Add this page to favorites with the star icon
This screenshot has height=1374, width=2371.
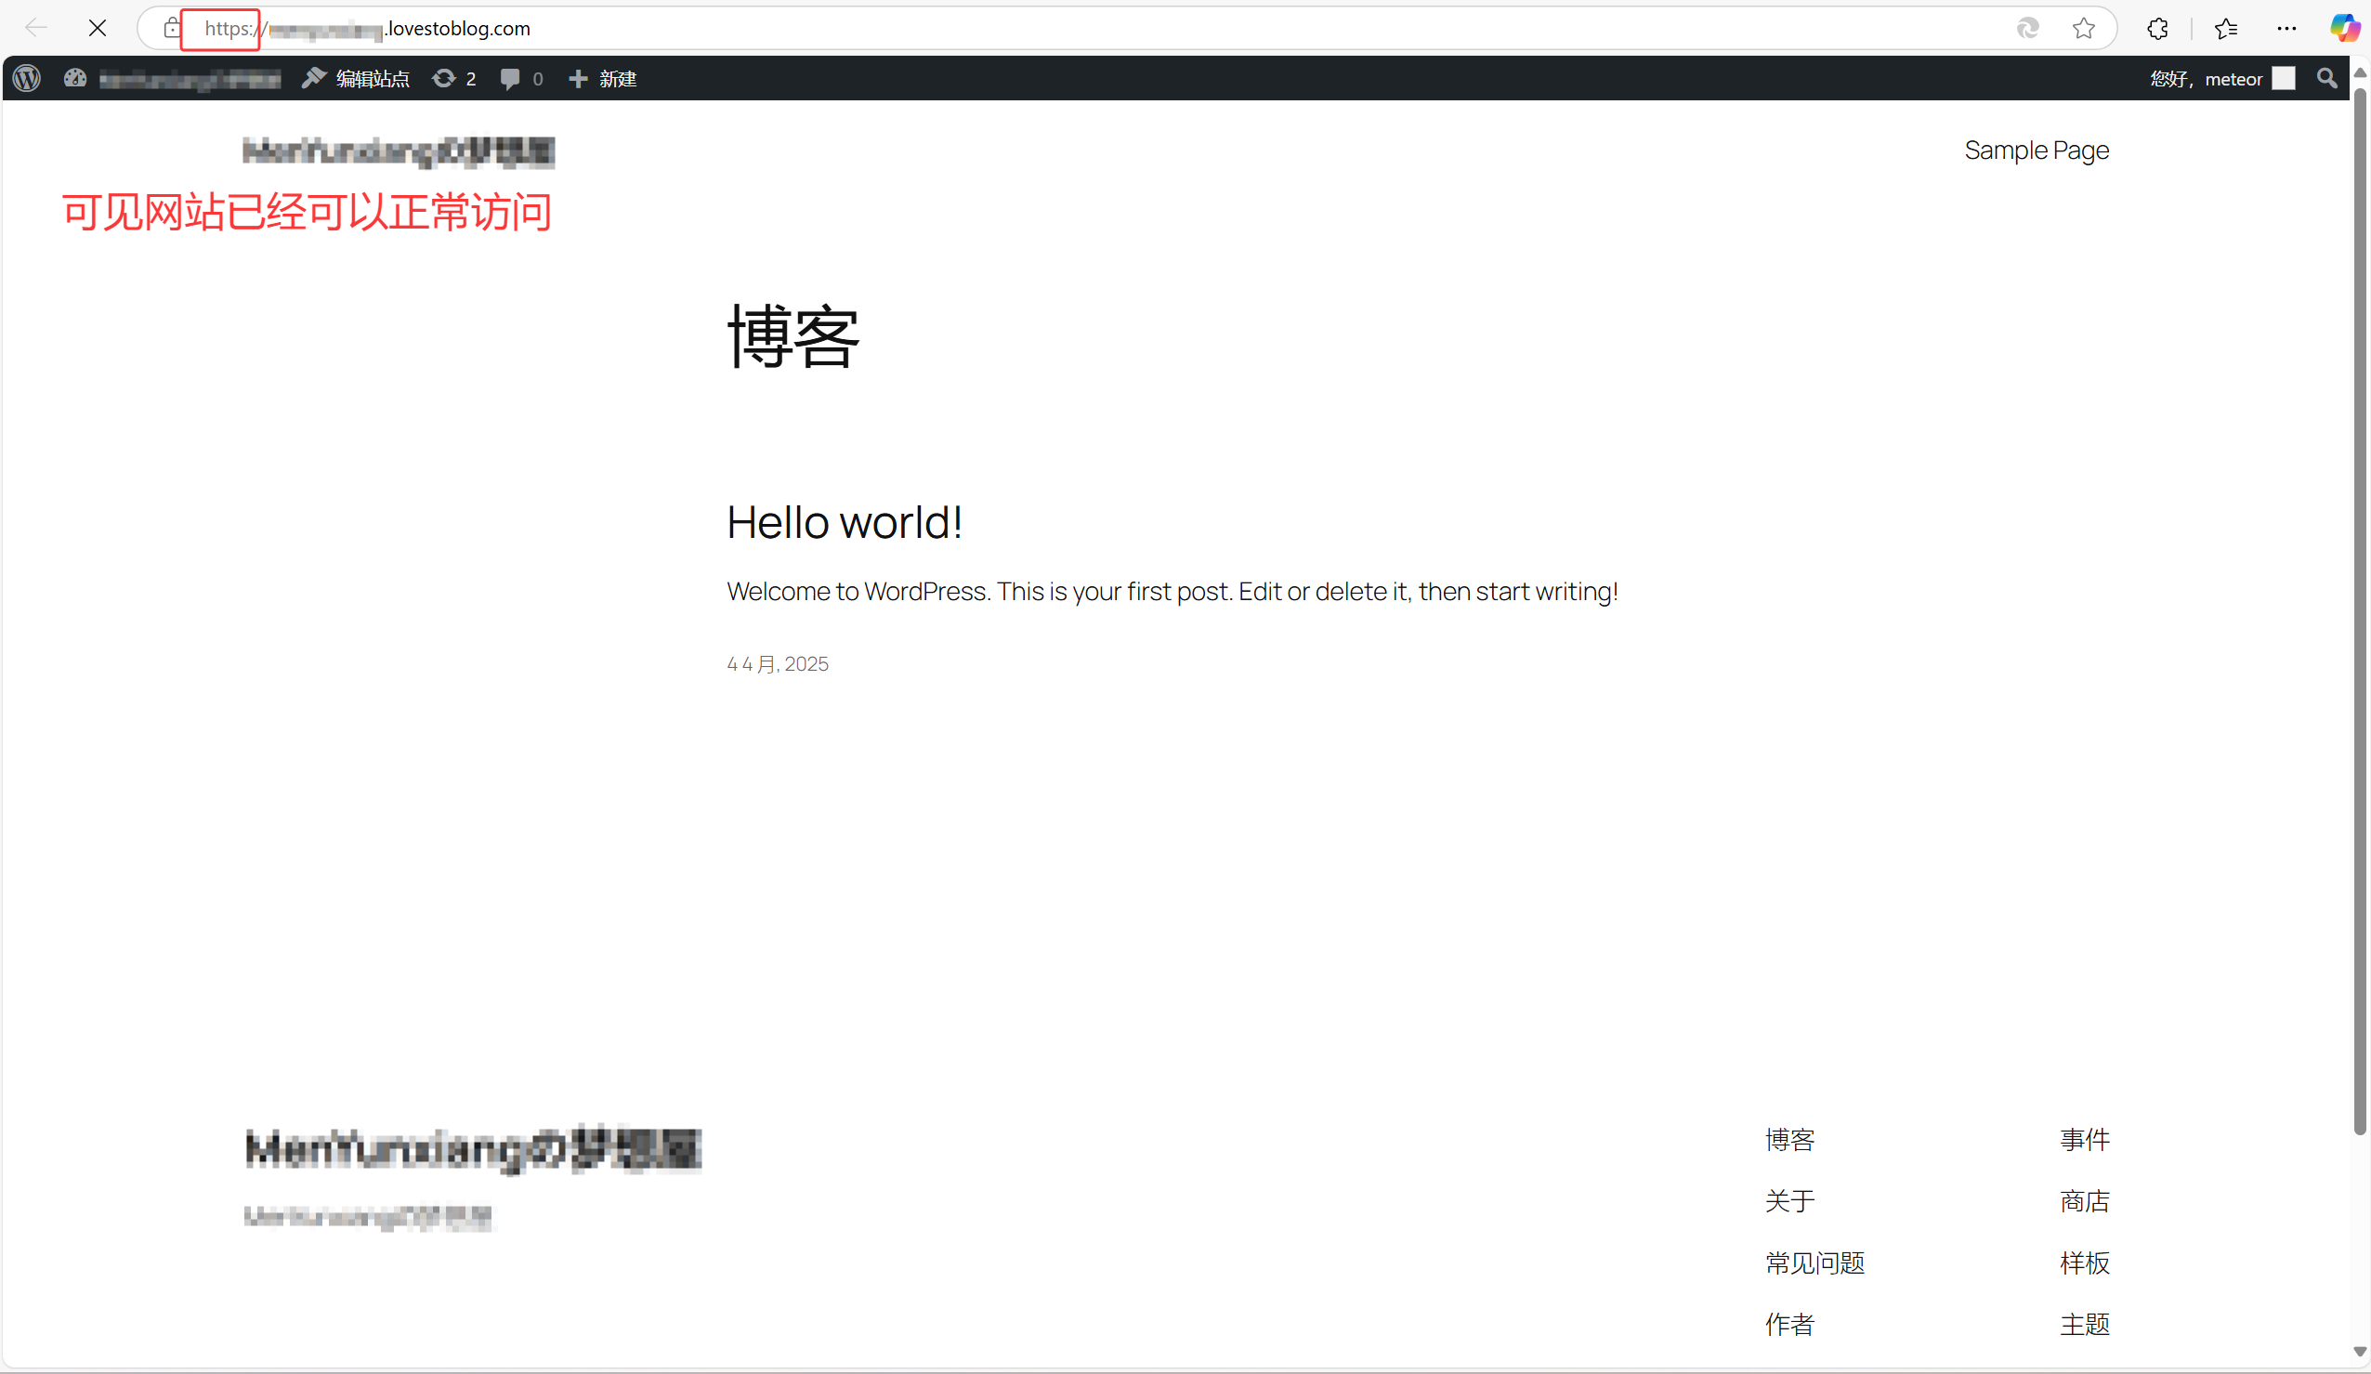(x=2083, y=28)
